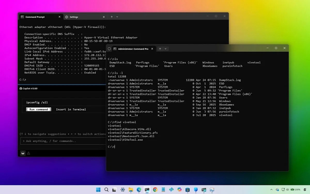Click the terminal pane icon at Copilot bottom
Image resolution: width=310 pixels, height=194 pixels.
coord(23,153)
